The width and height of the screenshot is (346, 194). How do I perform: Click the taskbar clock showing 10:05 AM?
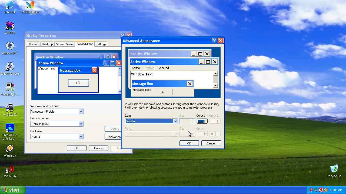point(336,190)
